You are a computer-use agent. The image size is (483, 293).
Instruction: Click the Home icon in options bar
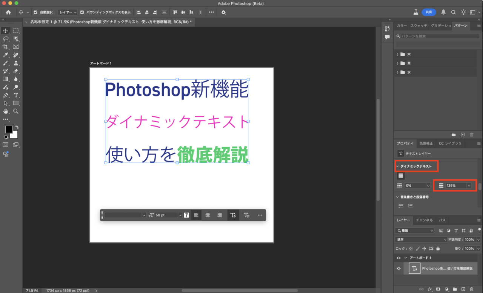8,12
